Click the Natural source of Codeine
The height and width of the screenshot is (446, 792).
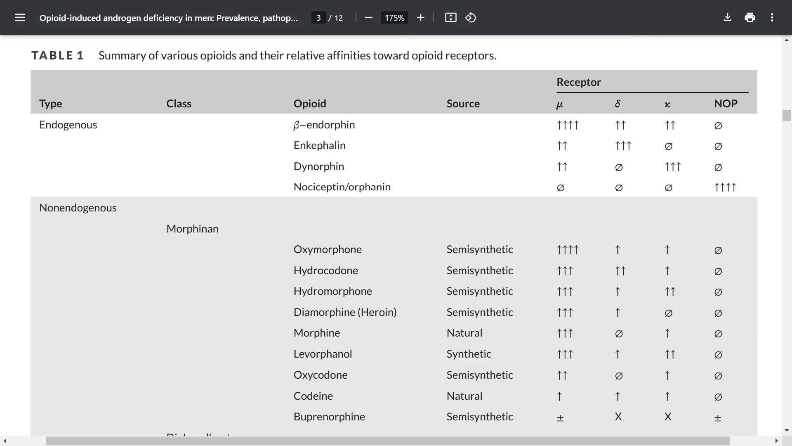pyautogui.click(x=464, y=396)
